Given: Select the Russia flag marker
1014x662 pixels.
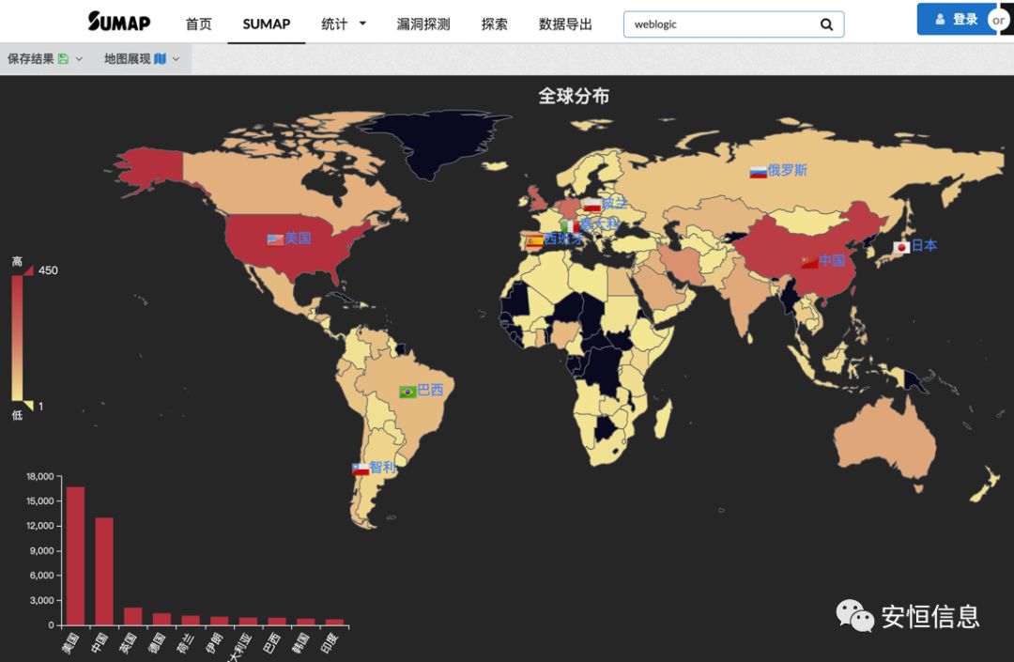Looking at the screenshot, I should coord(758,172).
